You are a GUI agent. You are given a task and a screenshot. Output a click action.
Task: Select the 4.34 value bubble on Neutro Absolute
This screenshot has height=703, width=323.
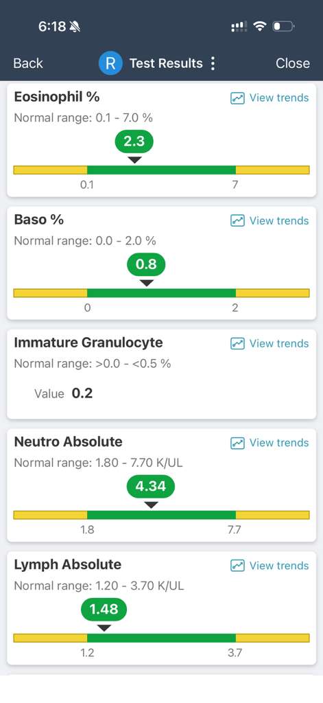(x=150, y=487)
